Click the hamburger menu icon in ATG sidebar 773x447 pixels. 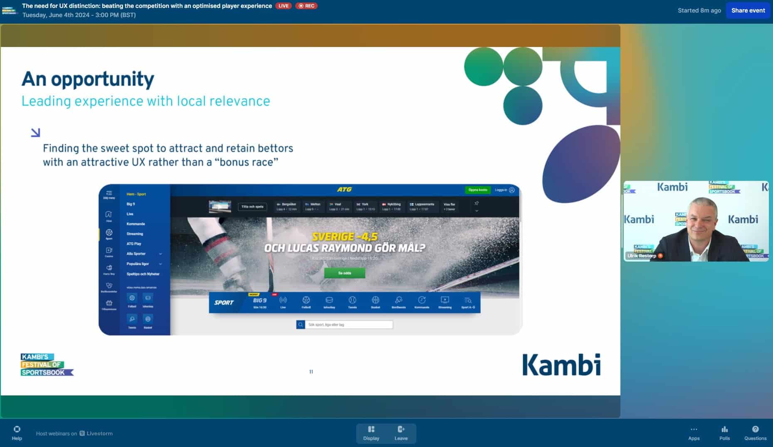(x=109, y=193)
